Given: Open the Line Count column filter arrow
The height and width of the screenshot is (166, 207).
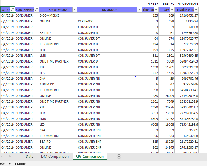Looking at the screenshot, I should (156, 10).
